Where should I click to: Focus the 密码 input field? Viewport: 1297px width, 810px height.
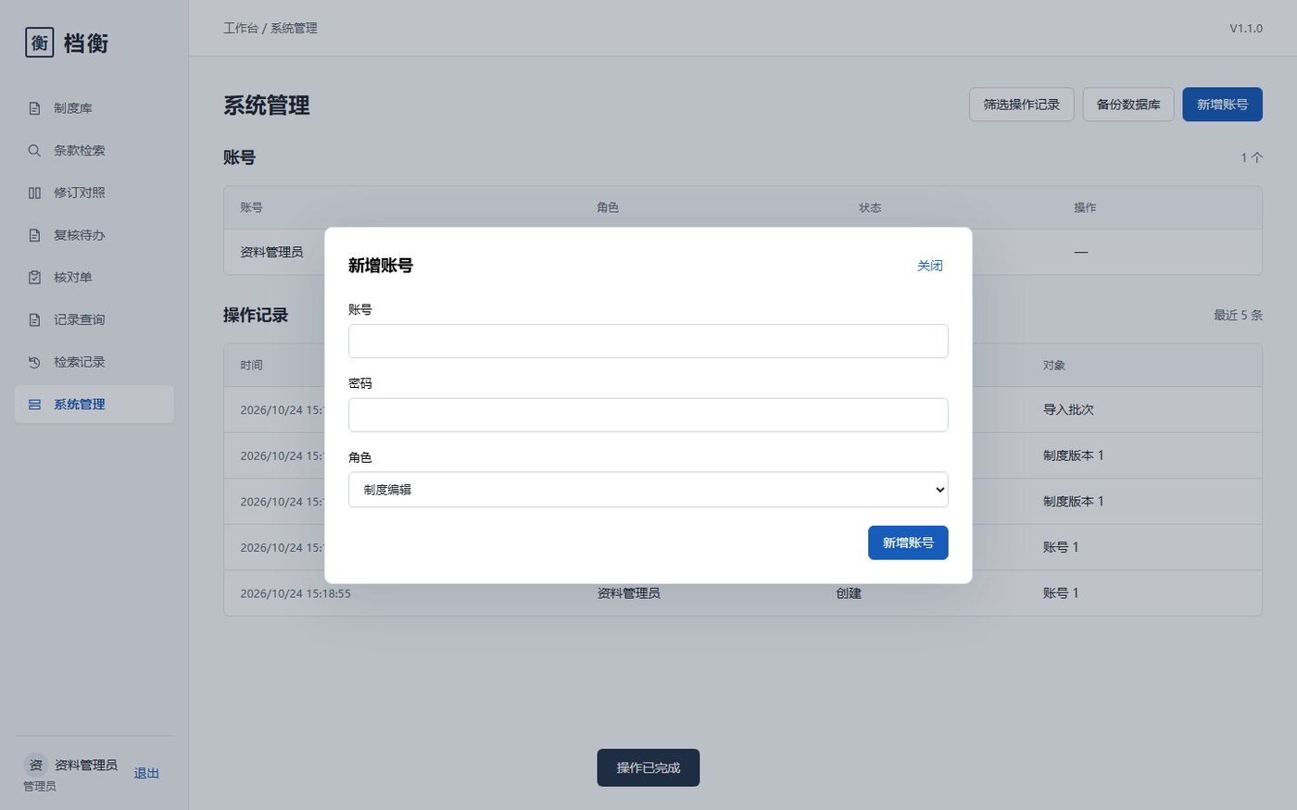[x=648, y=415]
